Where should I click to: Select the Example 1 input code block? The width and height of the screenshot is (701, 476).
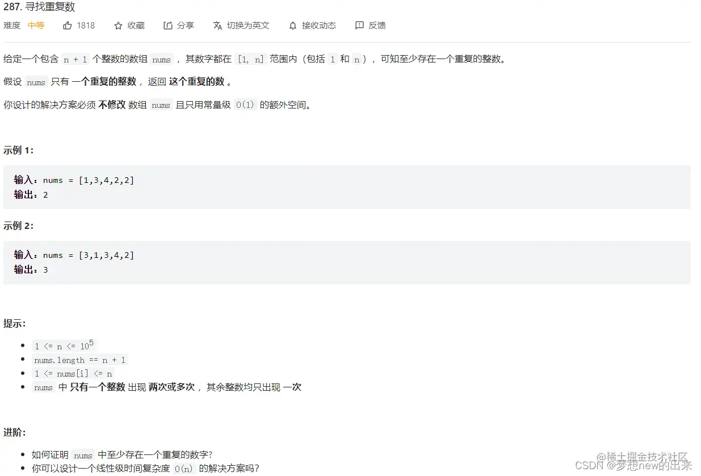[x=74, y=179]
